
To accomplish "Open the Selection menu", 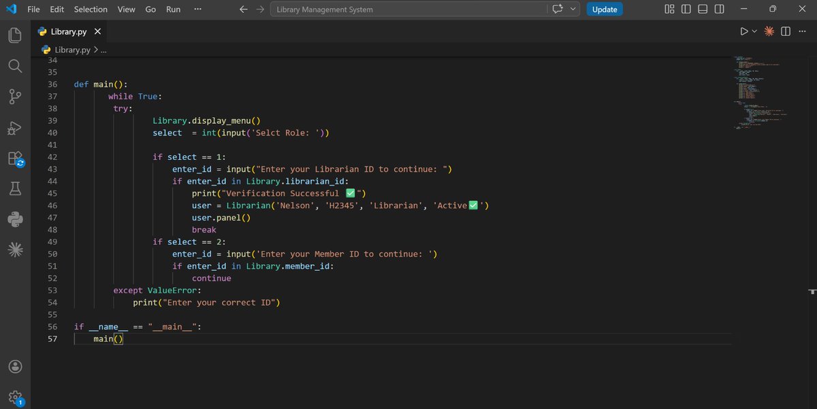I will [x=91, y=10].
